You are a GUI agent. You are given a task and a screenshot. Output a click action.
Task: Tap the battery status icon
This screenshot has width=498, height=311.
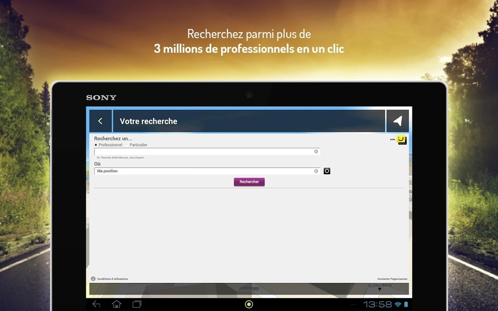pos(406,304)
